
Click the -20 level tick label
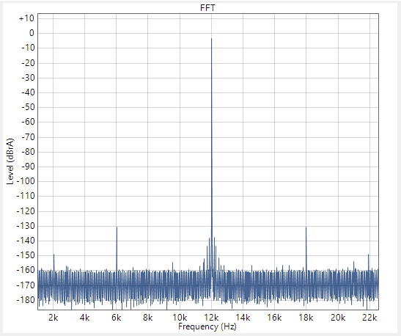[x=28, y=63]
